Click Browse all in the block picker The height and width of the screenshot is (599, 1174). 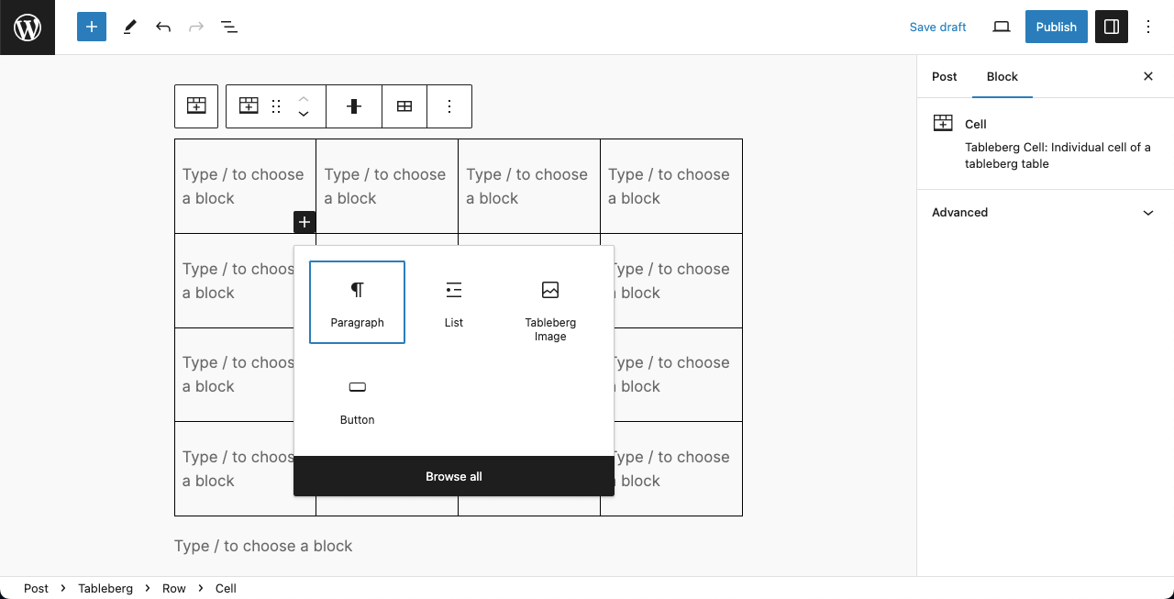pyautogui.click(x=453, y=476)
